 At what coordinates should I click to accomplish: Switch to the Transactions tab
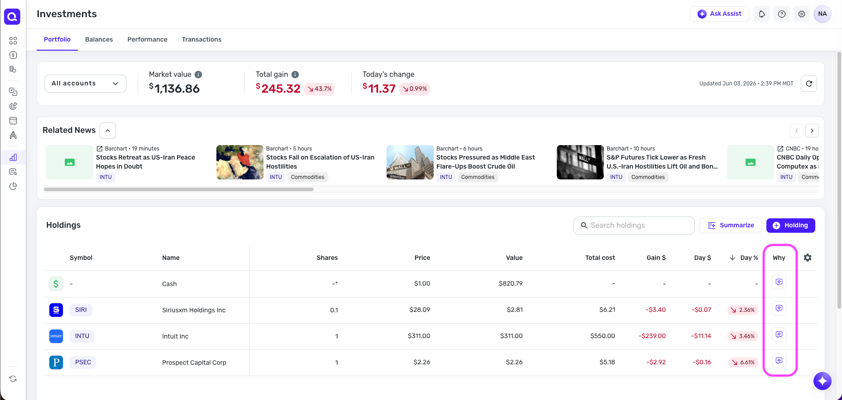tap(201, 39)
